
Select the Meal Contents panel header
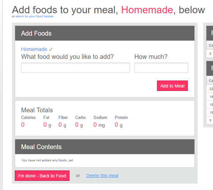pyautogui.click(x=105, y=147)
